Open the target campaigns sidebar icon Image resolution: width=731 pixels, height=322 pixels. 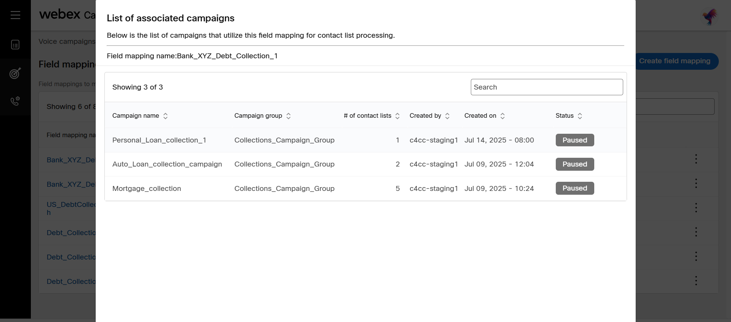15,73
